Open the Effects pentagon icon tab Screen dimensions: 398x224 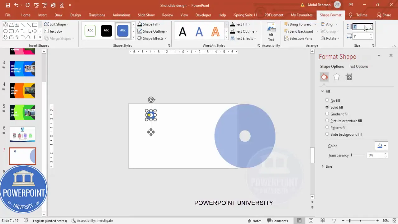pos(336,77)
